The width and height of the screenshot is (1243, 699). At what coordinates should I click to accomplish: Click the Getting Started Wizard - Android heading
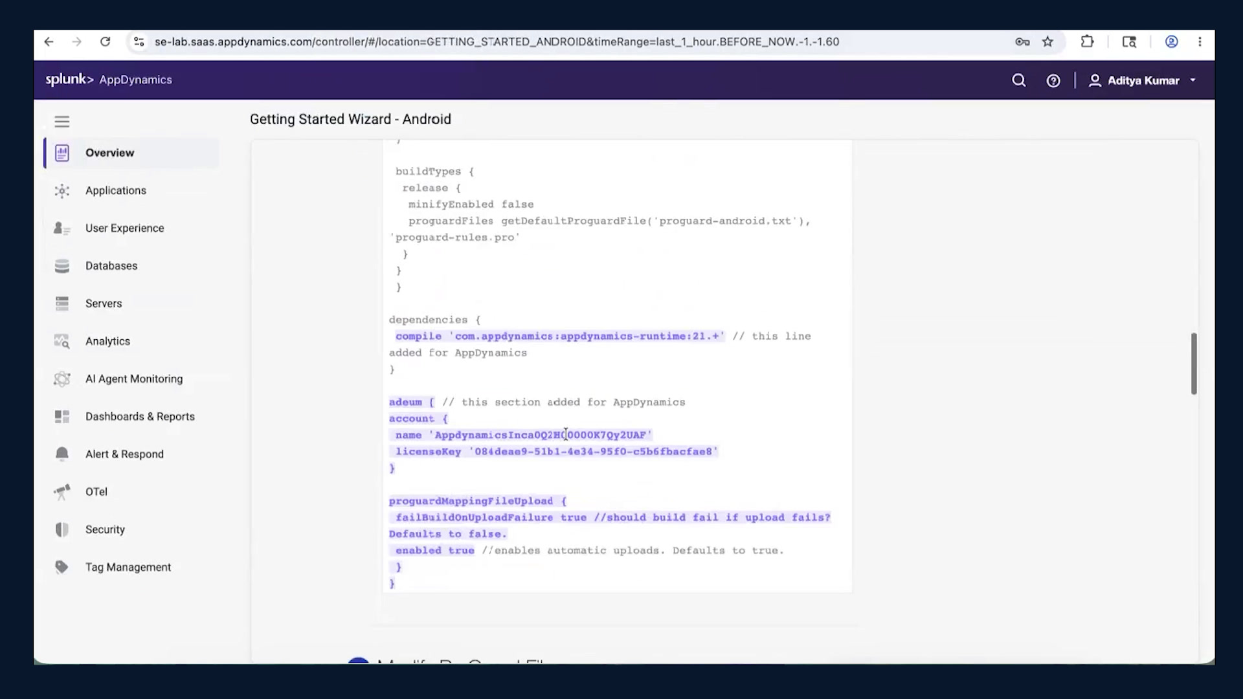(x=350, y=119)
